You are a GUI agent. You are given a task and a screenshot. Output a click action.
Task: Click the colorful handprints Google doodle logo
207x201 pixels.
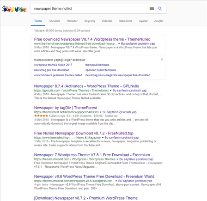(x=14, y=9)
